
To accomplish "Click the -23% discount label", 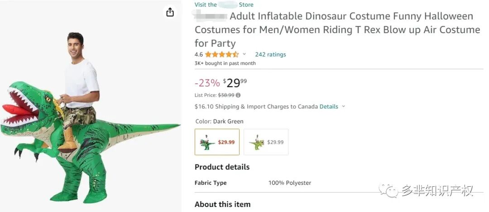I will coord(207,83).
